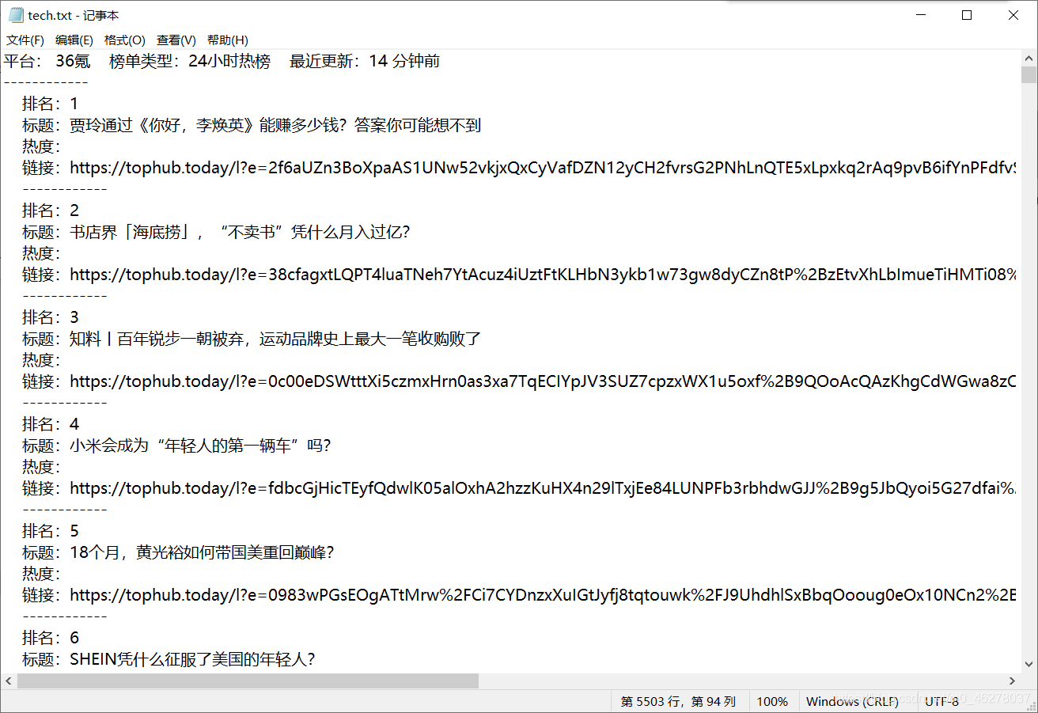Close the tech.txt Notepad window

click(1013, 15)
